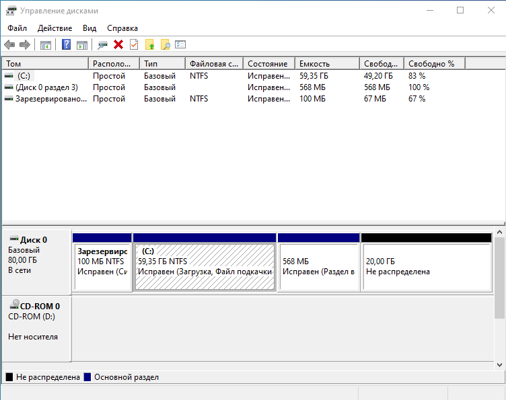Click the connect drive icon in toolbar
Viewport: 506px width, 400px height.
click(x=102, y=45)
